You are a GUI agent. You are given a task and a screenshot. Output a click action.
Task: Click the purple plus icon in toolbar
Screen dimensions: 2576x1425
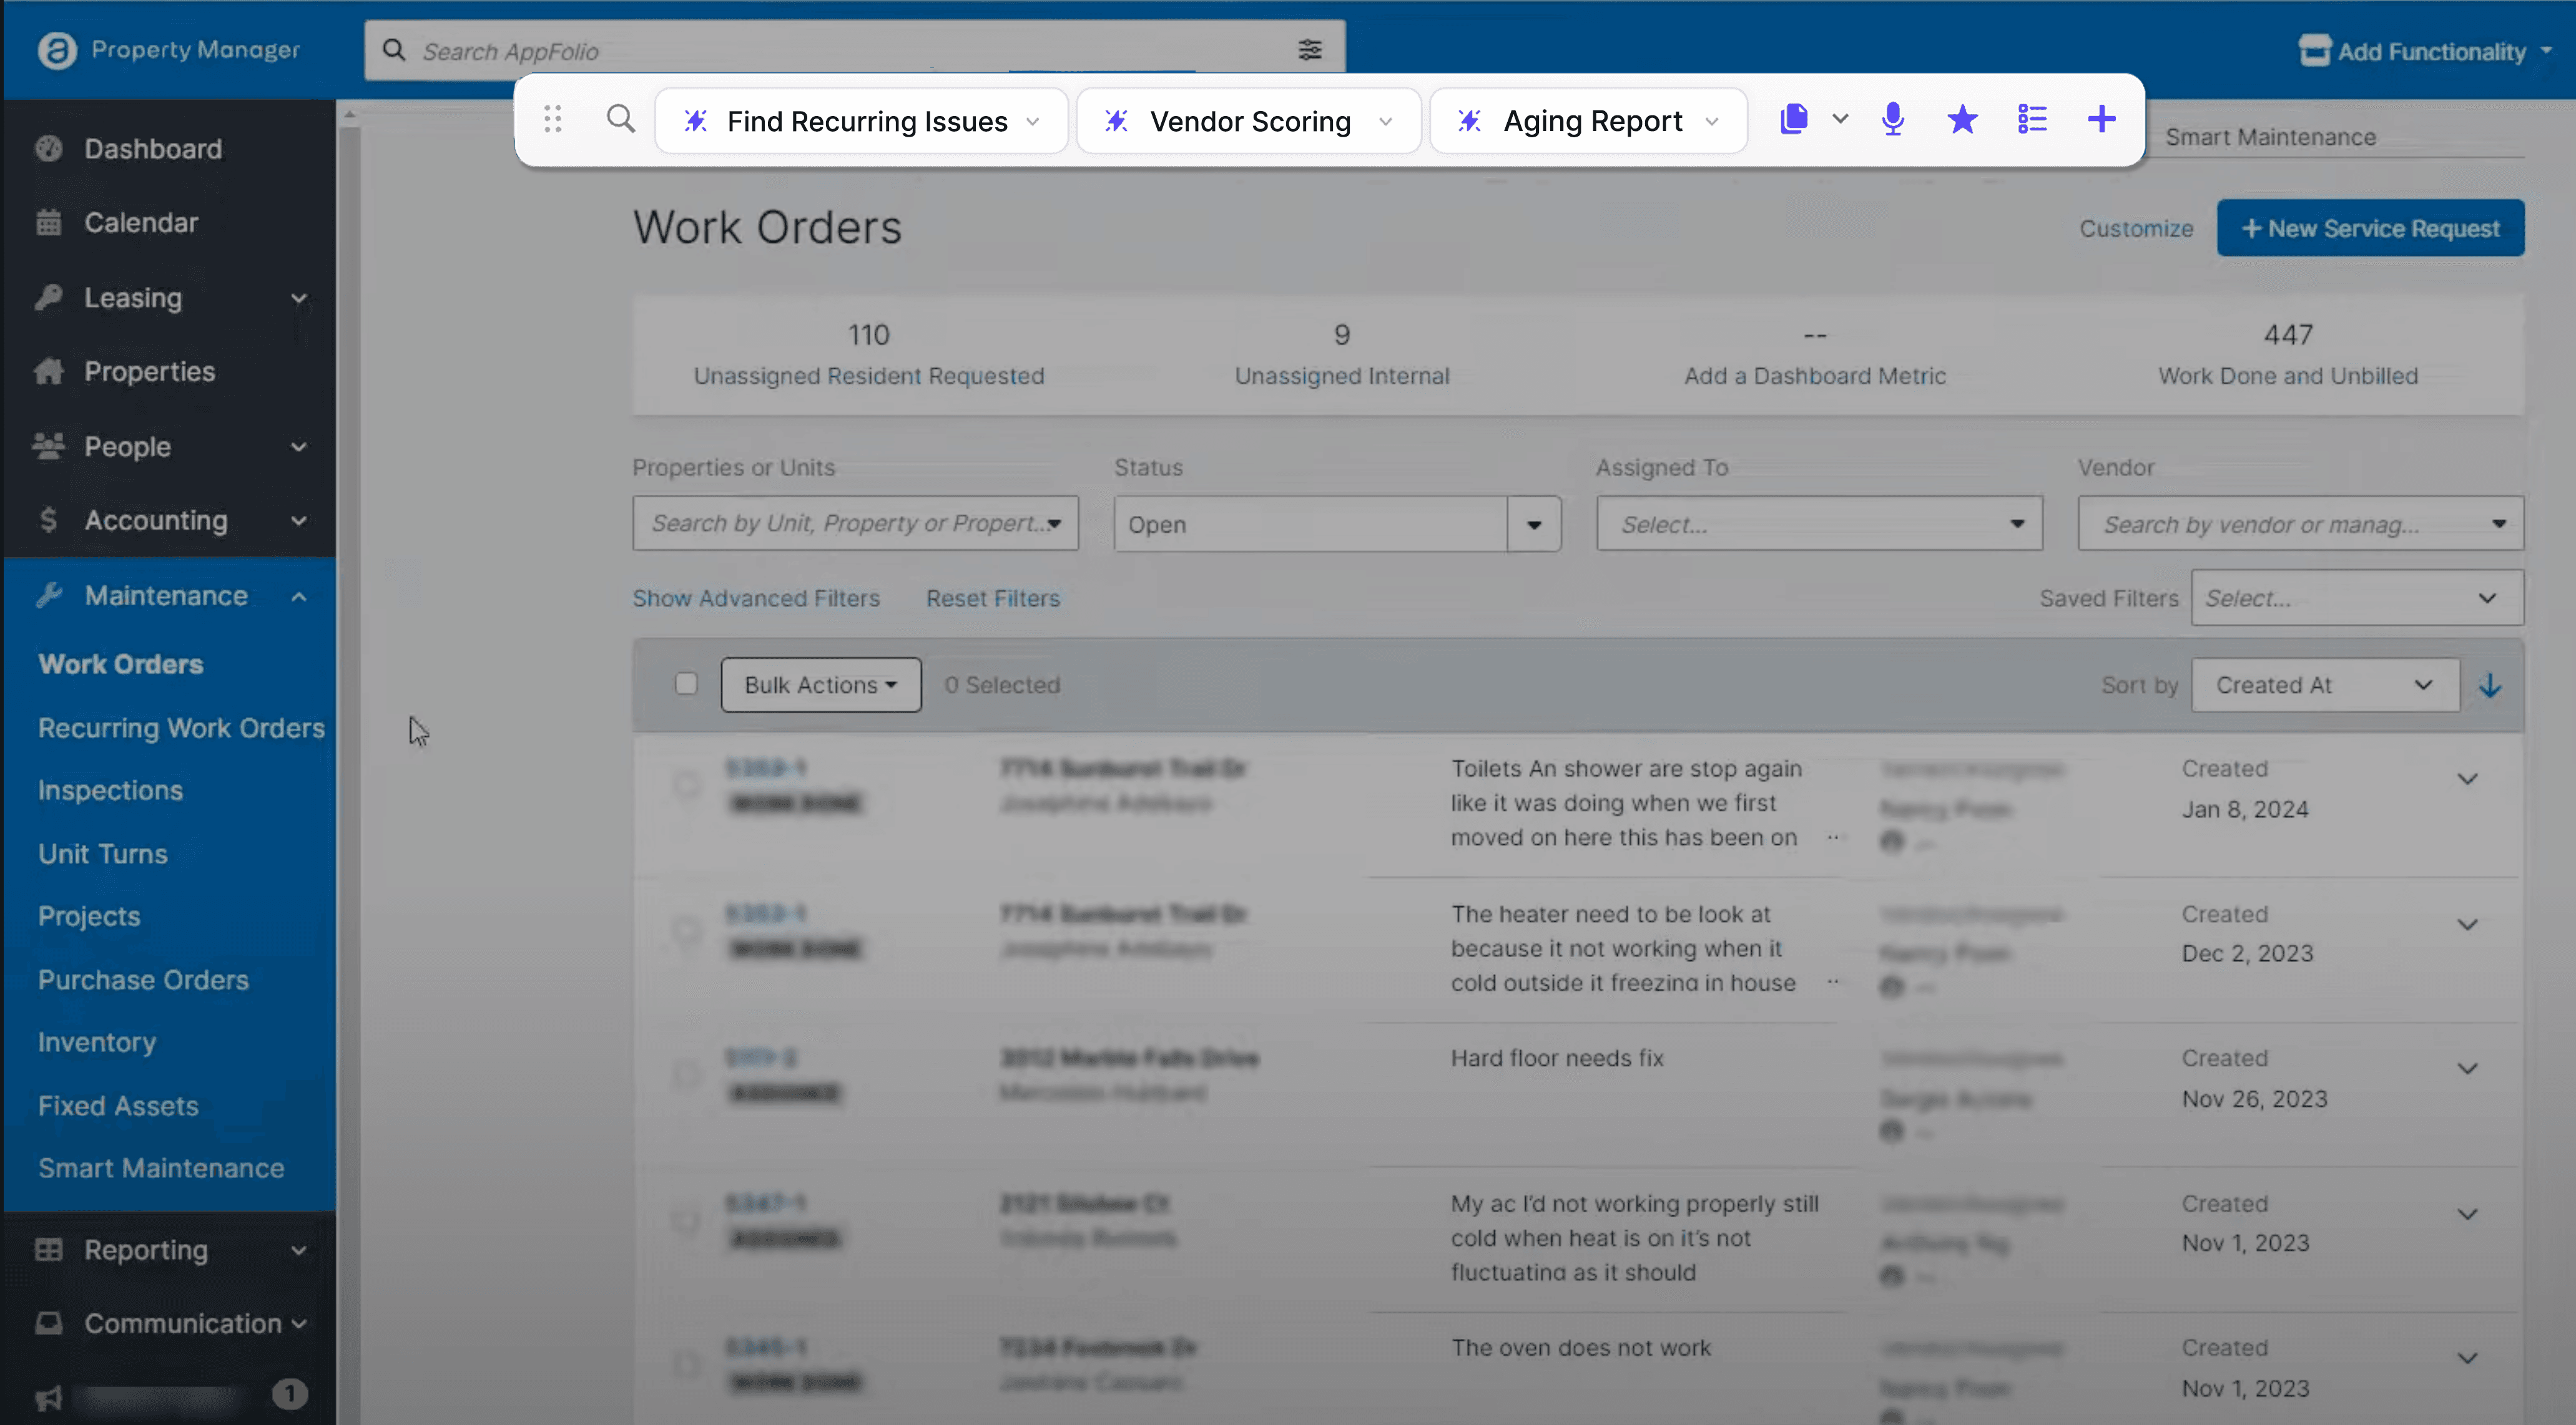pyautogui.click(x=2101, y=120)
